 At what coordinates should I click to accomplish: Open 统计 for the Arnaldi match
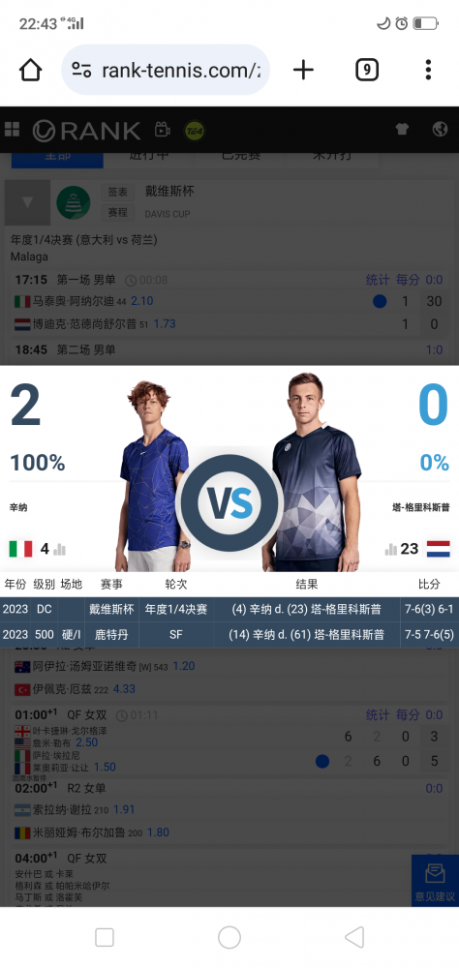tap(378, 280)
